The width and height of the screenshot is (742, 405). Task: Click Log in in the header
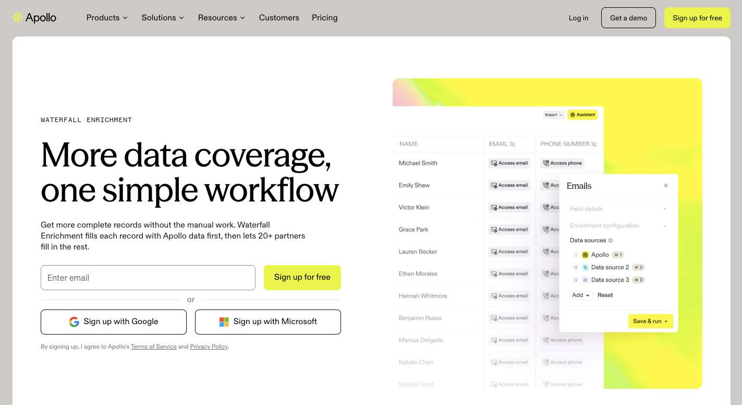tap(578, 18)
